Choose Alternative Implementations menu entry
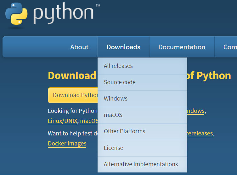Viewport: 237px width, 175px height. 142,164
